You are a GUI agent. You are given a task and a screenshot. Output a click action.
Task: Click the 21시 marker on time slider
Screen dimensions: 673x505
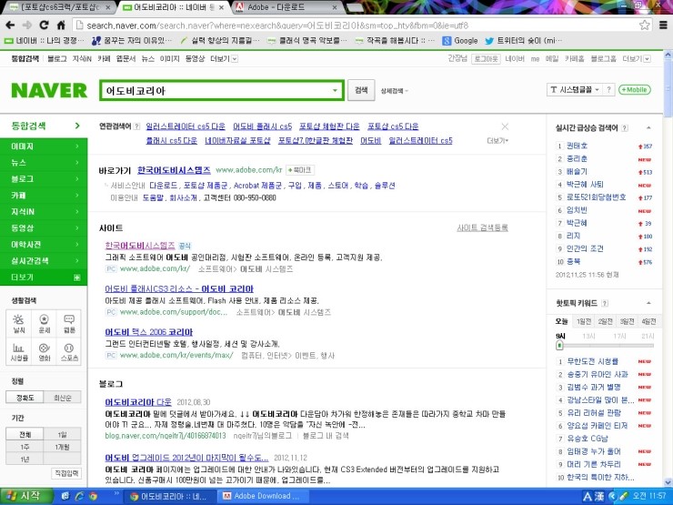(x=648, y=337)
